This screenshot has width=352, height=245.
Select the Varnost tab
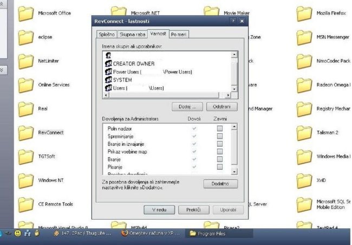pyautogui.click(x=158, y=34)
